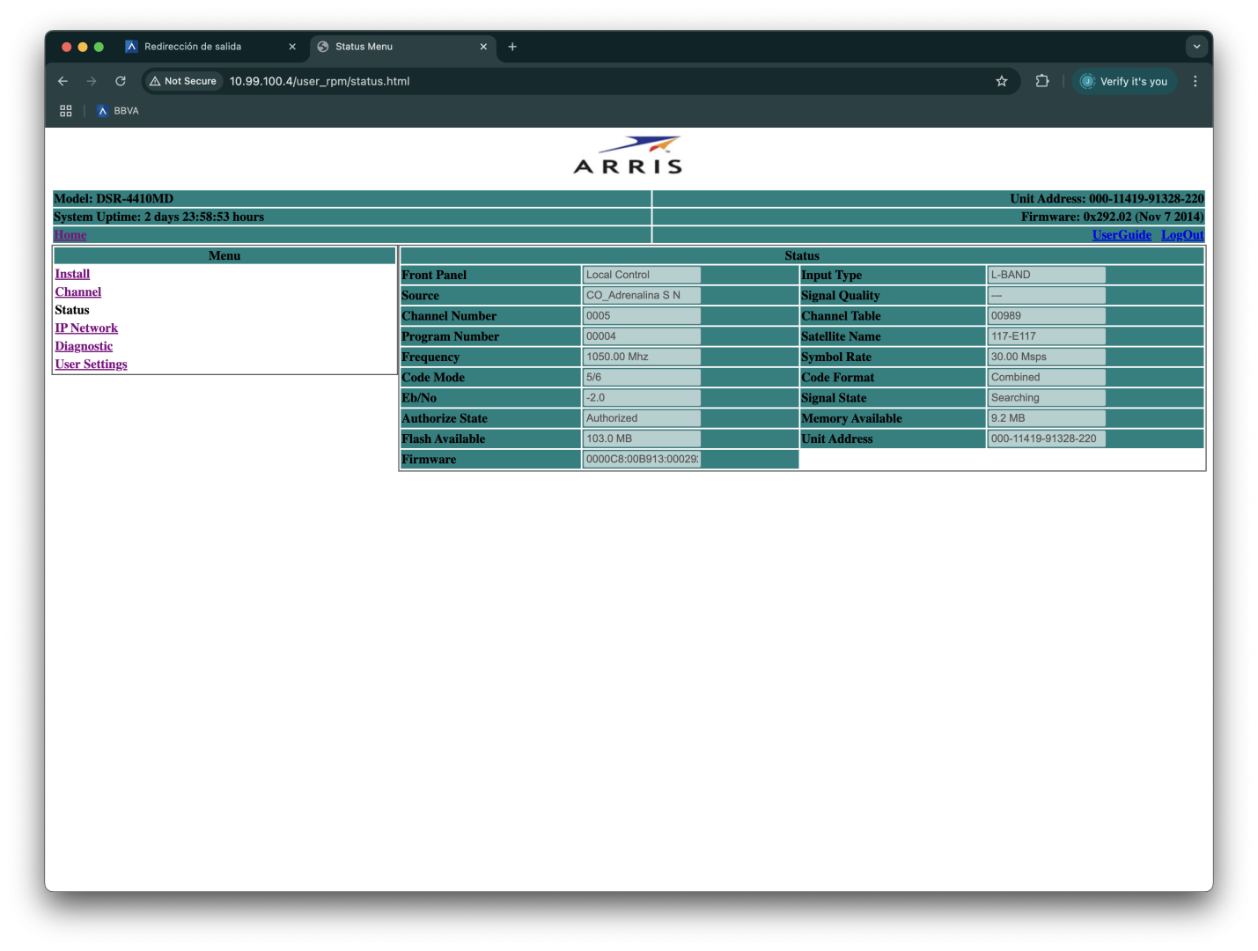Open the extensions puzzle icon
Viewport: 1258px width, 951px height.
click(x=1042, y=81)
